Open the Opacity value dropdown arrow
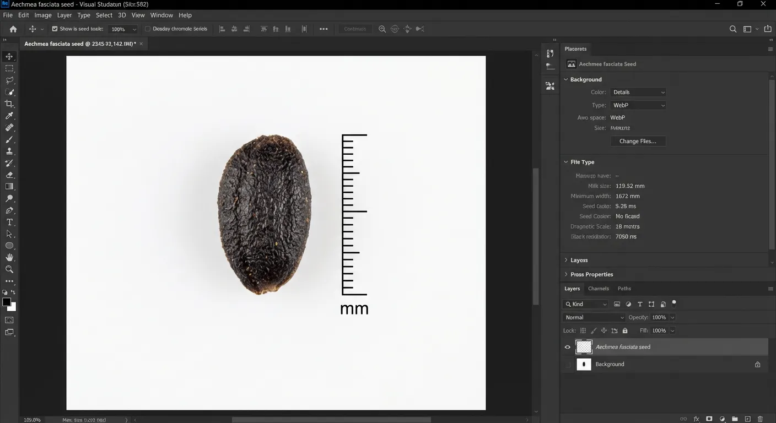Viewport: 776px width, 423px height. 672,317
